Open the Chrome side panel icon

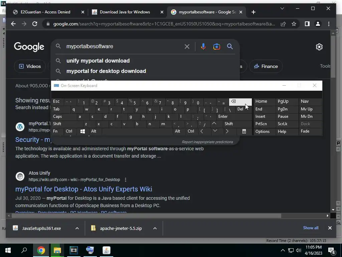[x=307, y=24]
